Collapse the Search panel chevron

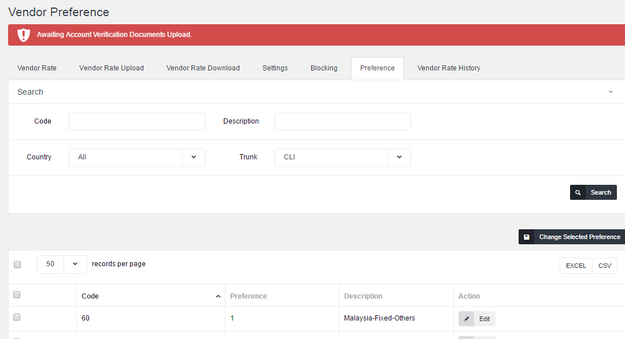(x=611, y=92)
